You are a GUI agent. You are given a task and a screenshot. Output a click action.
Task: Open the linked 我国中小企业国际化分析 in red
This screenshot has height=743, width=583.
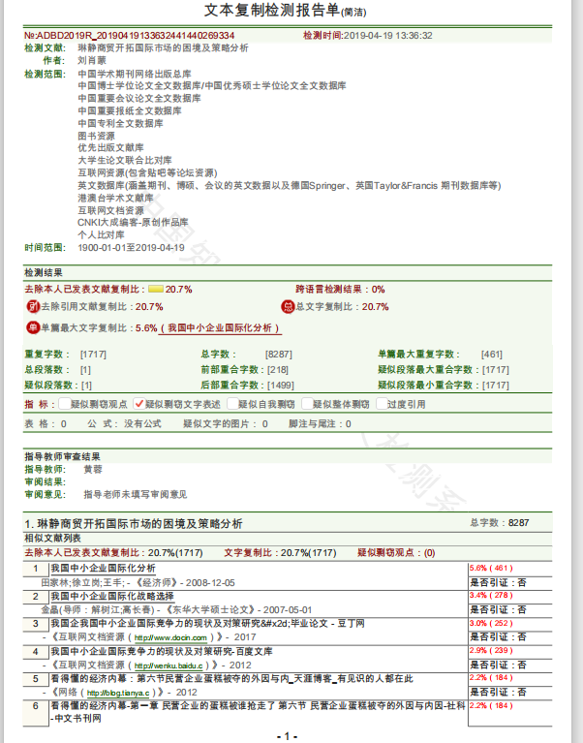point(220,327)
